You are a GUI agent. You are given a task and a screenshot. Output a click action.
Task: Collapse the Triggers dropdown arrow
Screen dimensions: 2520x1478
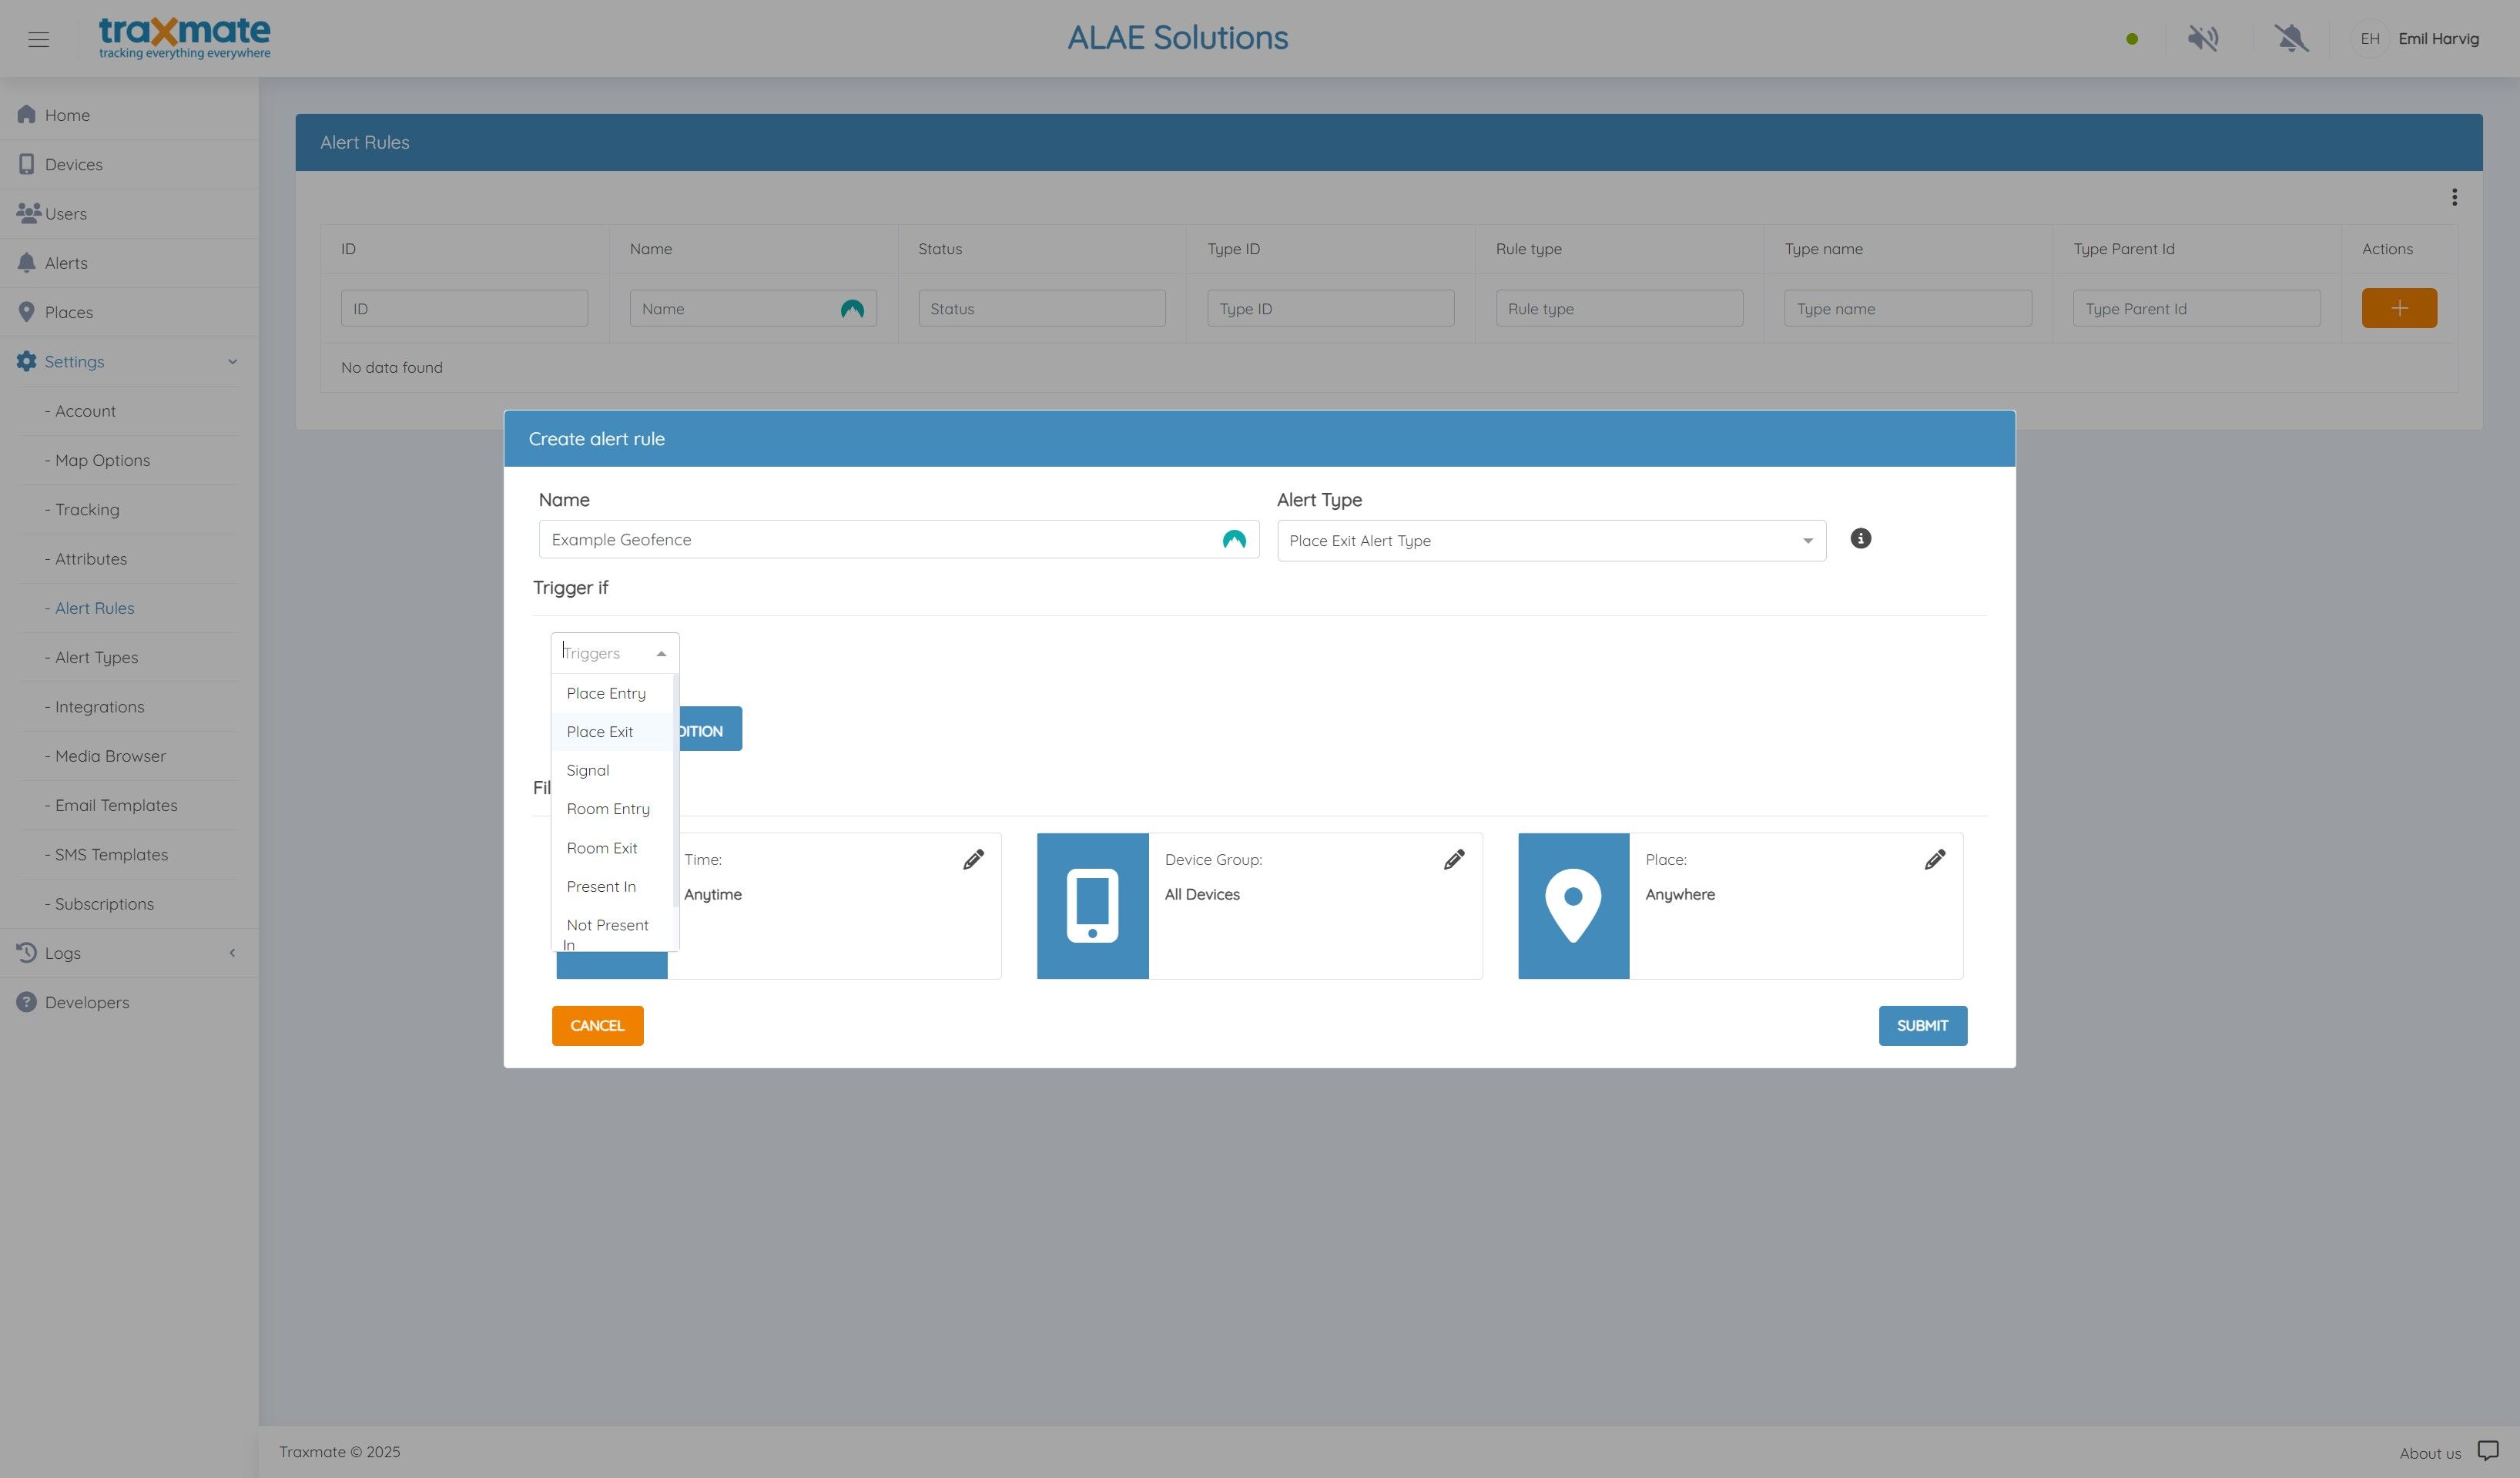tap(661, 654)
